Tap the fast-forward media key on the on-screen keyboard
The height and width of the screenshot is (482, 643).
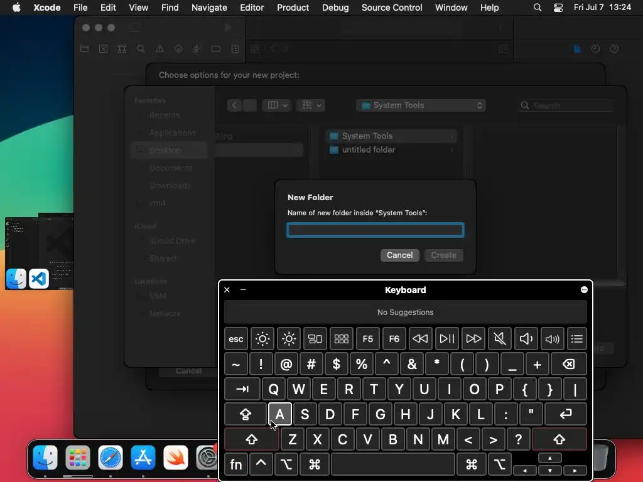pyautogui.click(x=473, y=339)
